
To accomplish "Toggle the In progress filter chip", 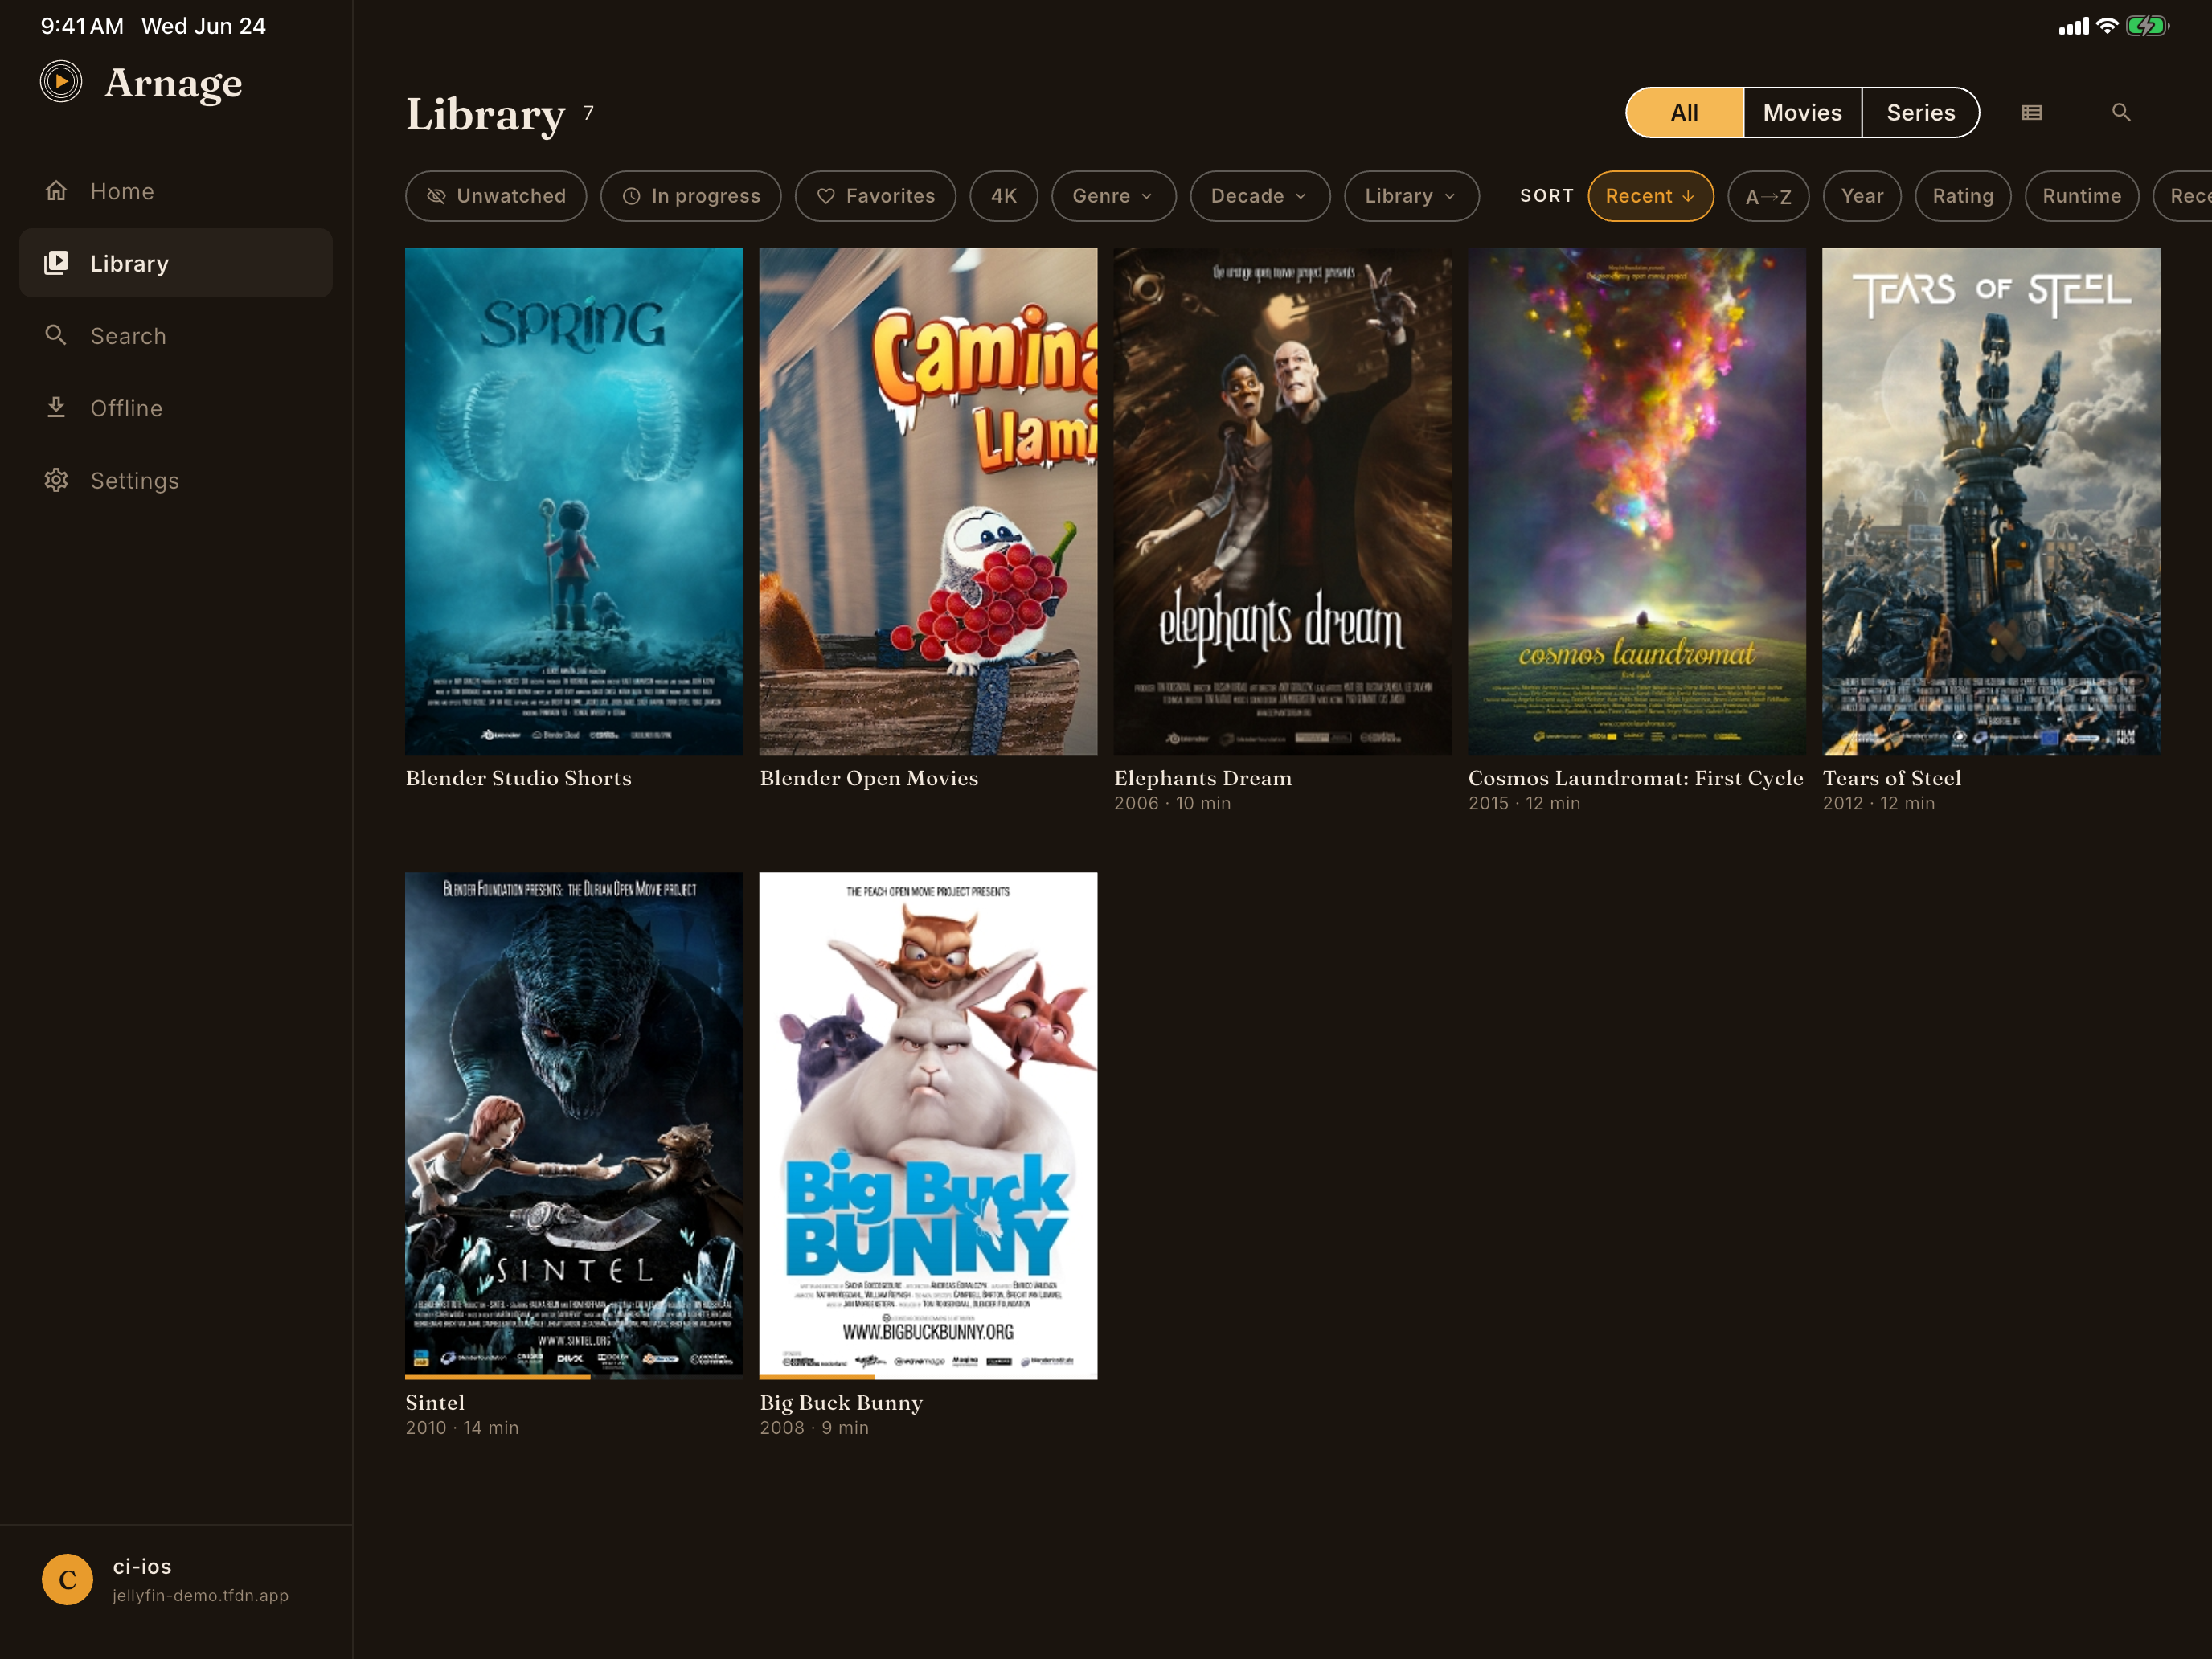I will pos(691,196).
